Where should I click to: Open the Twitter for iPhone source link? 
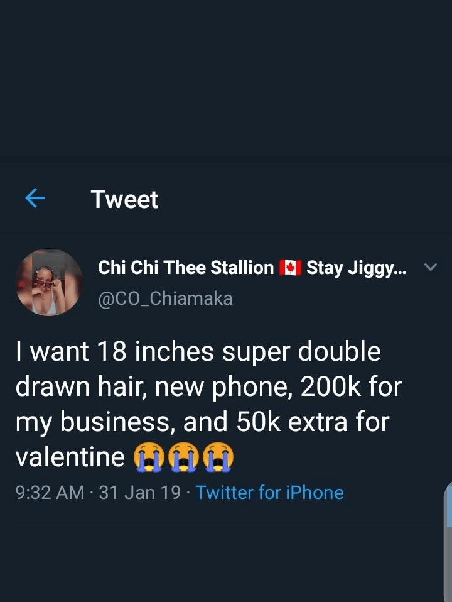pyautogui.click(x=269, y=492)
